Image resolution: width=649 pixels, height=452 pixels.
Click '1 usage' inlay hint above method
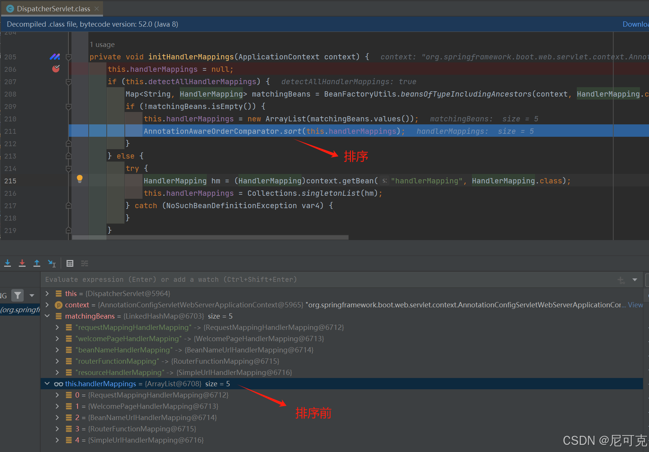pyautogui.click(x=102, y=44)
